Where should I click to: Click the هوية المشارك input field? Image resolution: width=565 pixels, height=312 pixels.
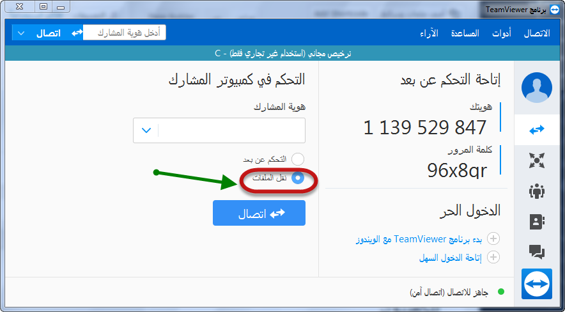click(231, 130)
